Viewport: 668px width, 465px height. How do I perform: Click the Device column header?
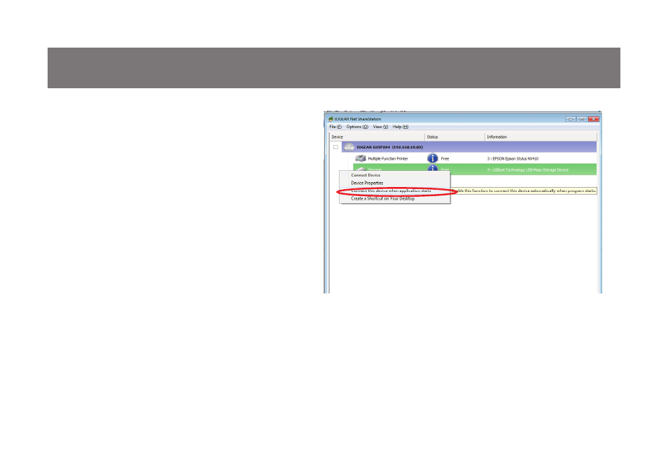tap(377, 137)
